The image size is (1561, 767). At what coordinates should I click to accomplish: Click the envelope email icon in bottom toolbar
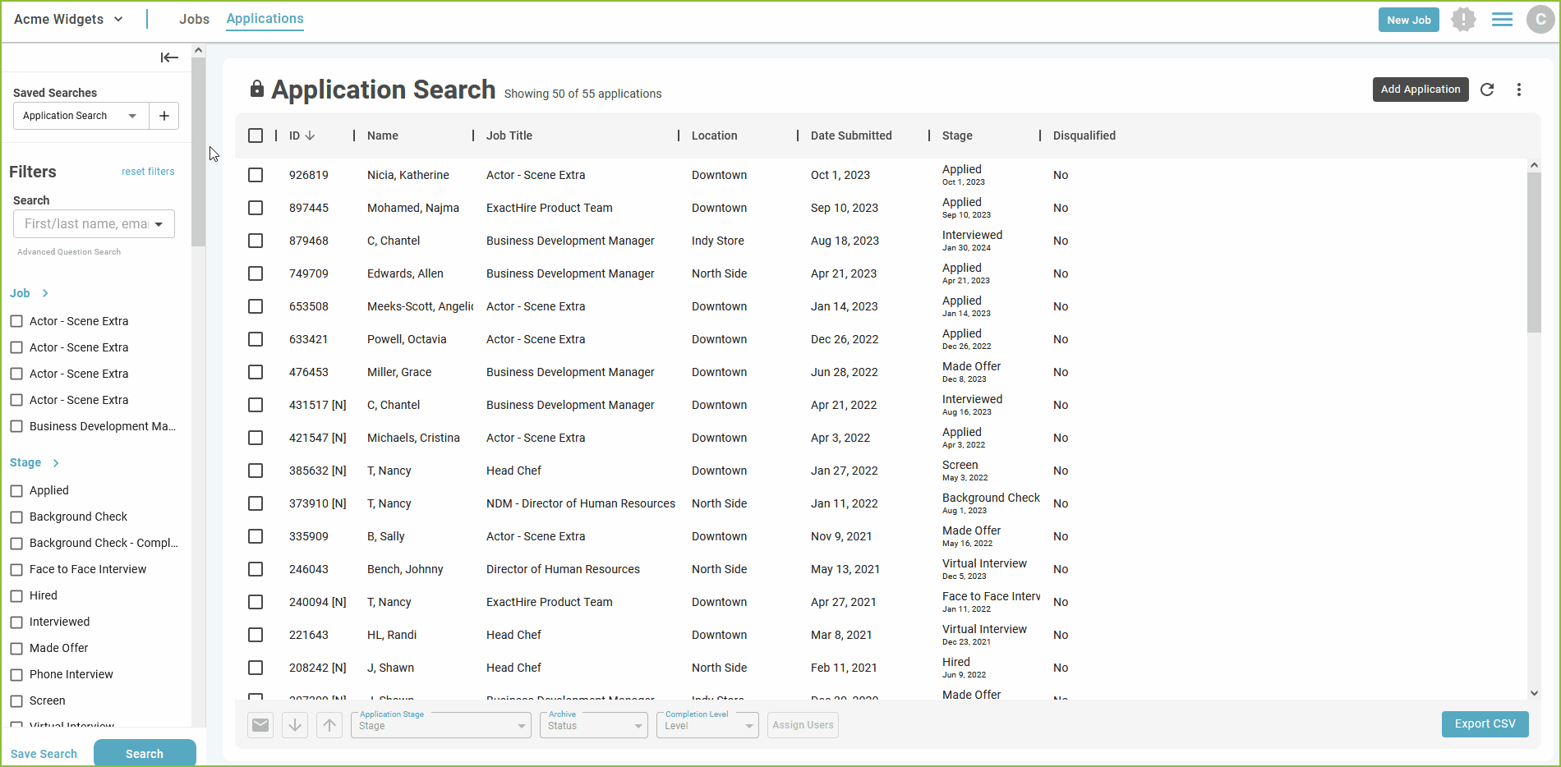(x=260, y=725)
